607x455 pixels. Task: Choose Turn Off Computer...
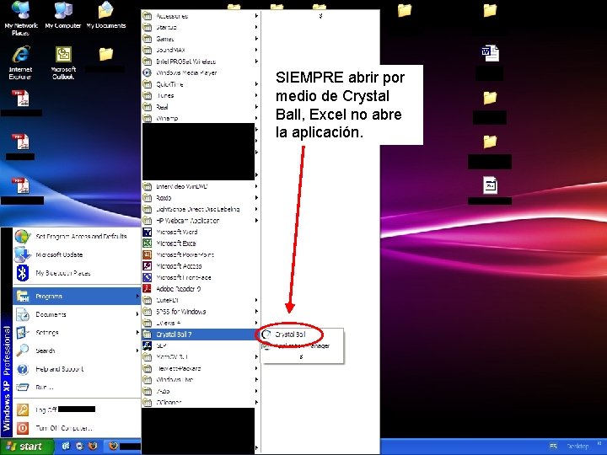click(78, 428)
